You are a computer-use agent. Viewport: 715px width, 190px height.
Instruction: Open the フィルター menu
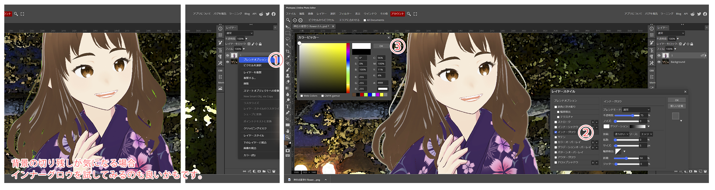345,14
